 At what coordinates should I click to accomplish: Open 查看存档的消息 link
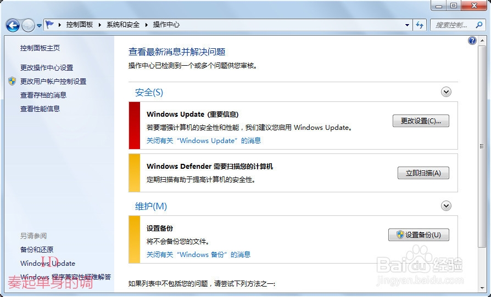coord(43,95)
